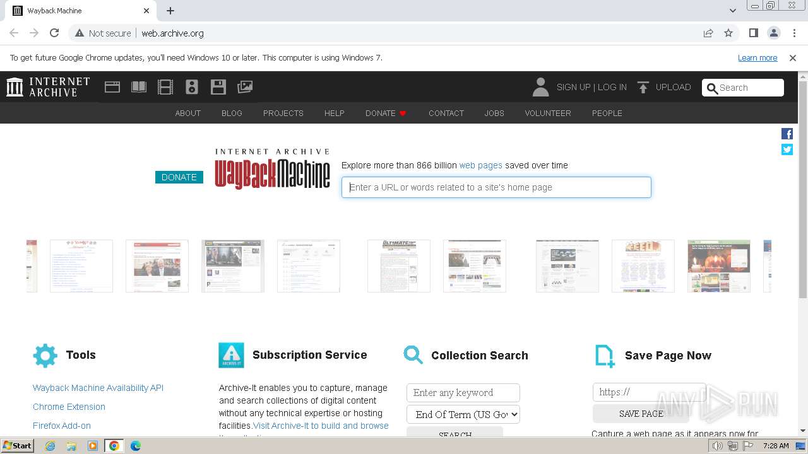The image size is (808, 454).
Task: Open the Internet Archive home logo
Action: [x=48, y=87]
